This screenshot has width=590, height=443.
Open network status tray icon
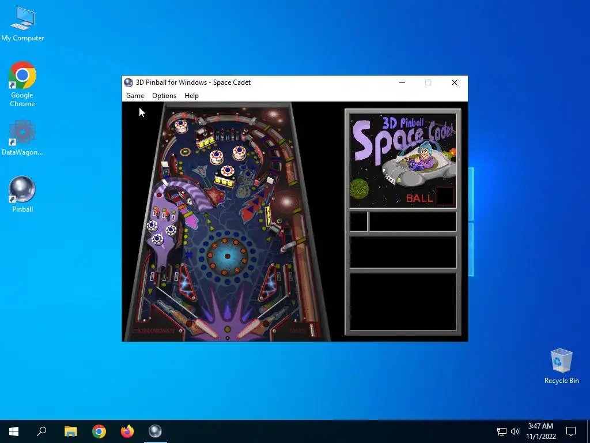tap(502, 431)
